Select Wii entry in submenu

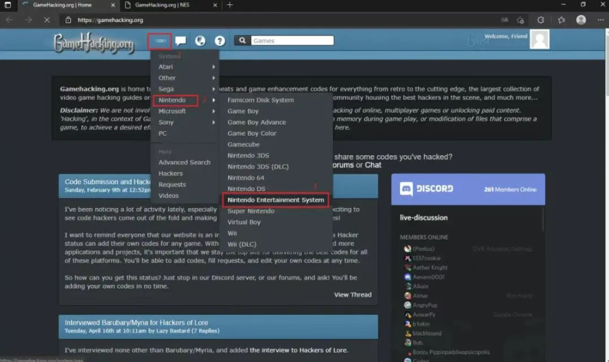tap(232, 233)
